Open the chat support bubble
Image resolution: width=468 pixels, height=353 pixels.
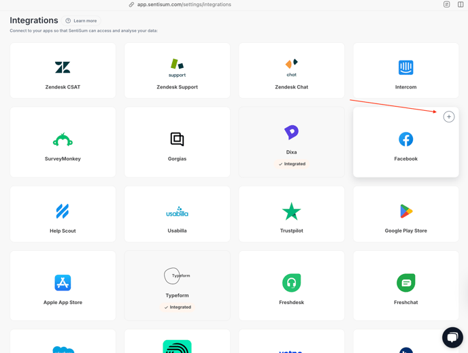(452, 337)
